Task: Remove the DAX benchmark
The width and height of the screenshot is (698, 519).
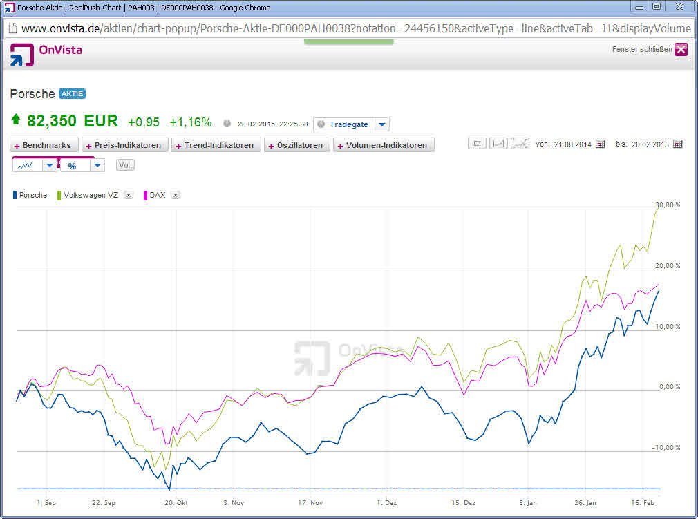Action: click(175, 195)
